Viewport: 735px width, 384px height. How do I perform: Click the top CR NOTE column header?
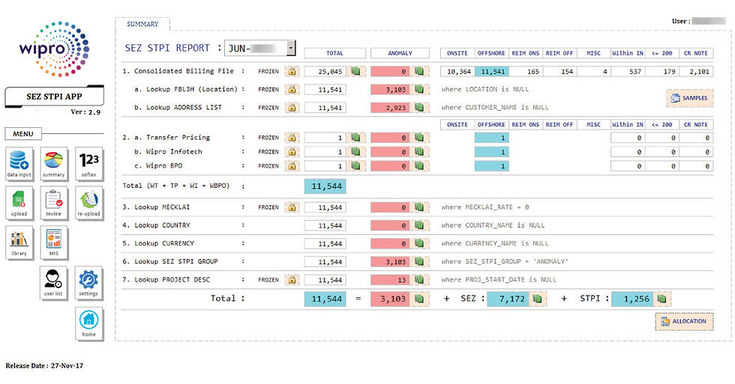696,53
